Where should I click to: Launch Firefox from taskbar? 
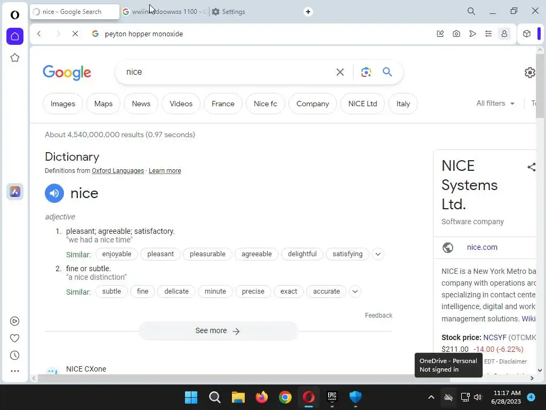pyautogui.click(x=261, y=397)
